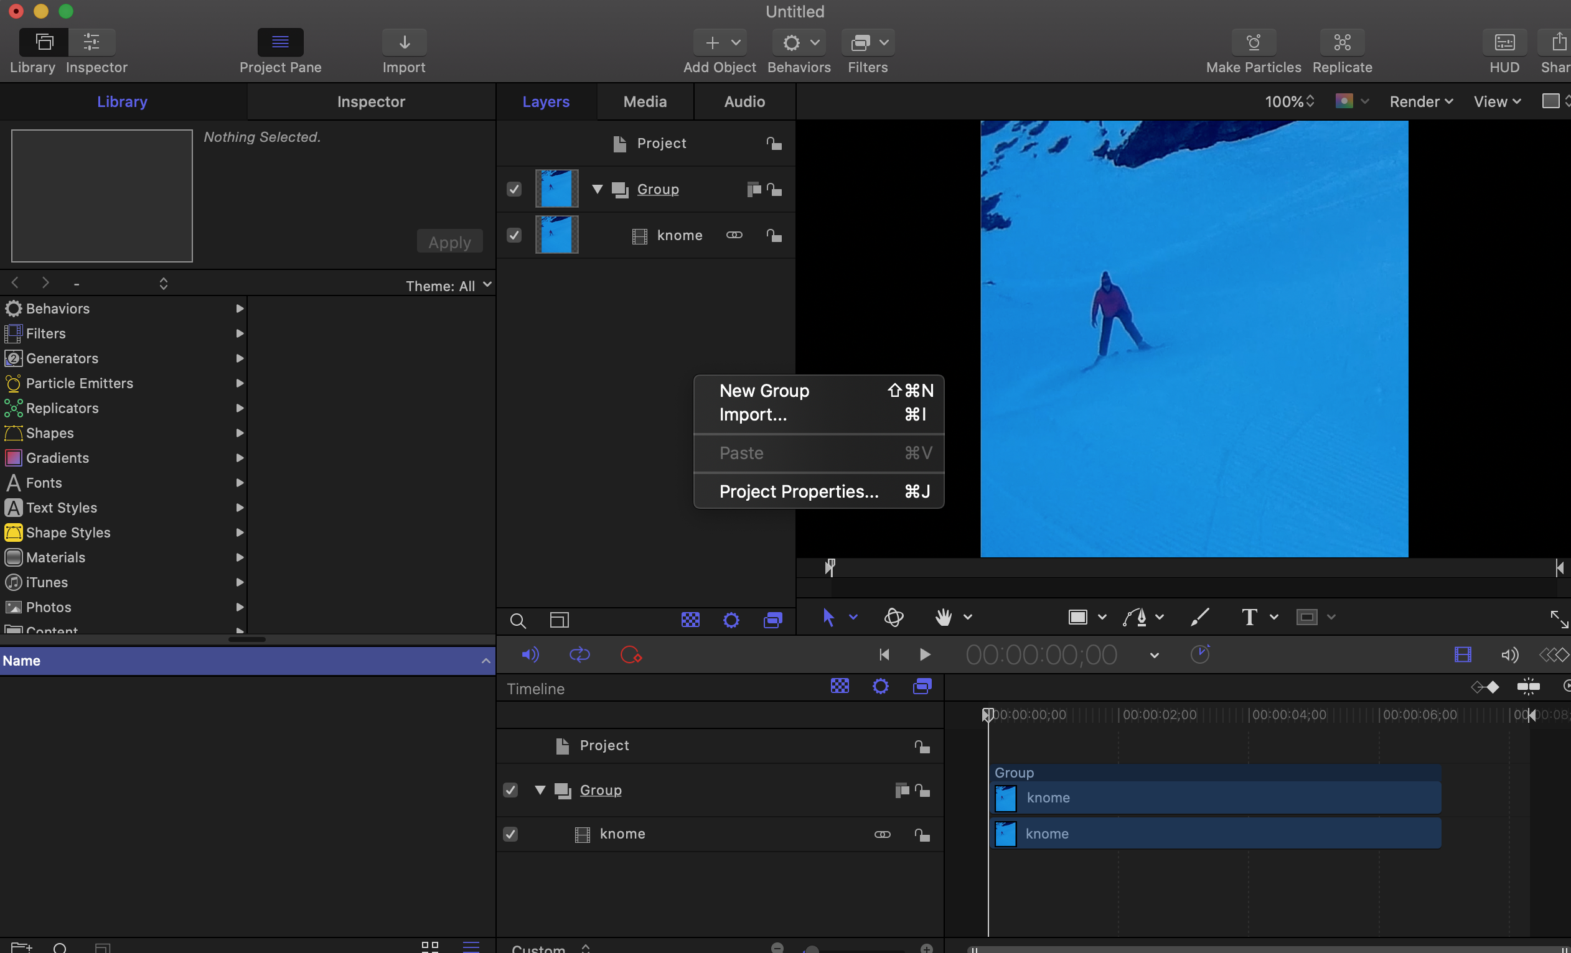Click the Library toolbar icon
This screenshot has width=1571, height=953.
tap(44, 42)
